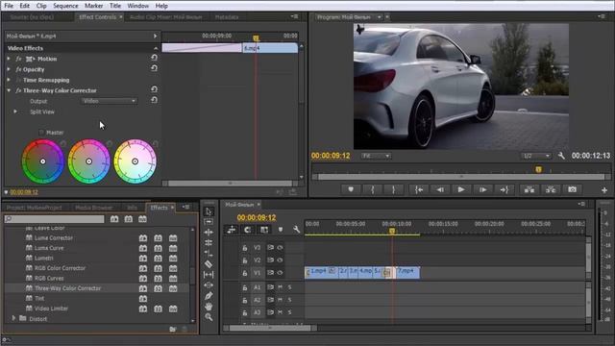The image size is (615, 346).
Task: Select the Track Select tool
Action: (x=209, y=222)
